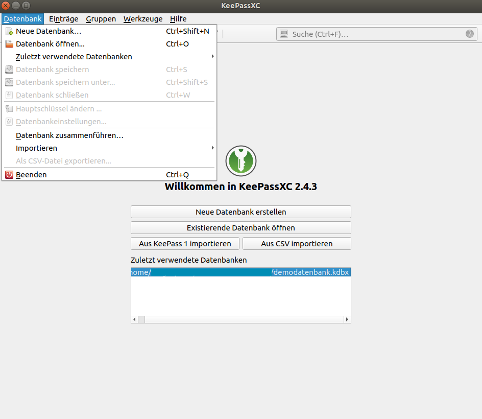Click the green KeePassXC key logo
The height and width of the screenshot is (419, 482).
point(240,160)
